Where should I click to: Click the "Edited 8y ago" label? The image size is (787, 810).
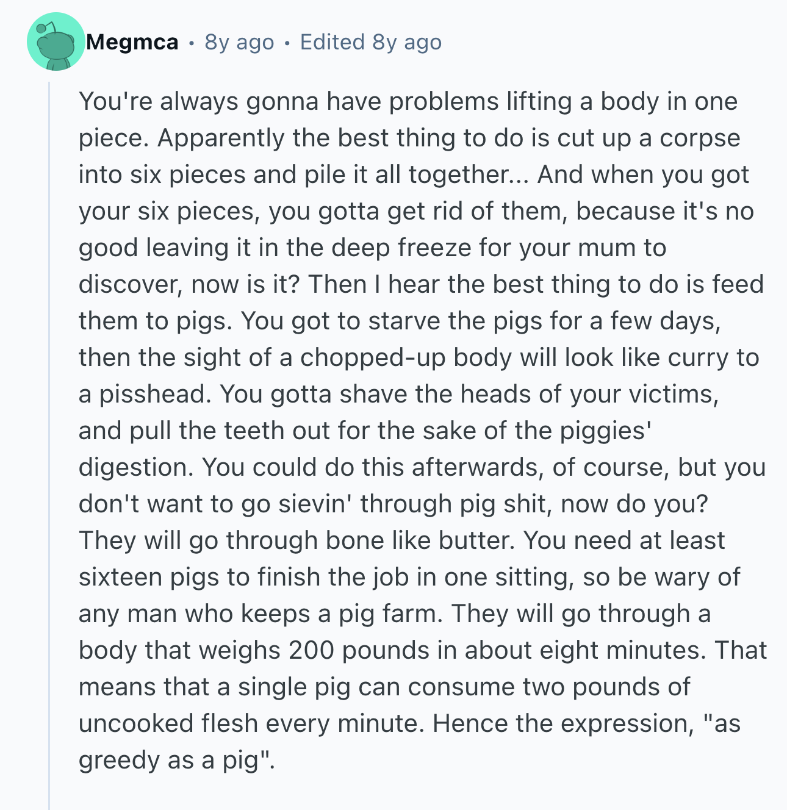[x=371, y=42]
